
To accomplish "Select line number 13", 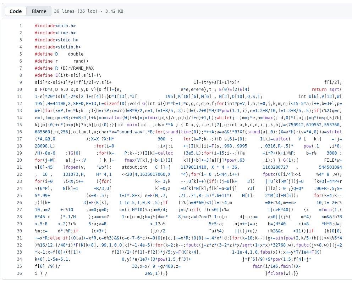I will (x=20, y=111).
